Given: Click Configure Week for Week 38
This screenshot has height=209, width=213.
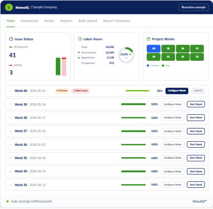Looking at the screenshot, I should (172, 118).
